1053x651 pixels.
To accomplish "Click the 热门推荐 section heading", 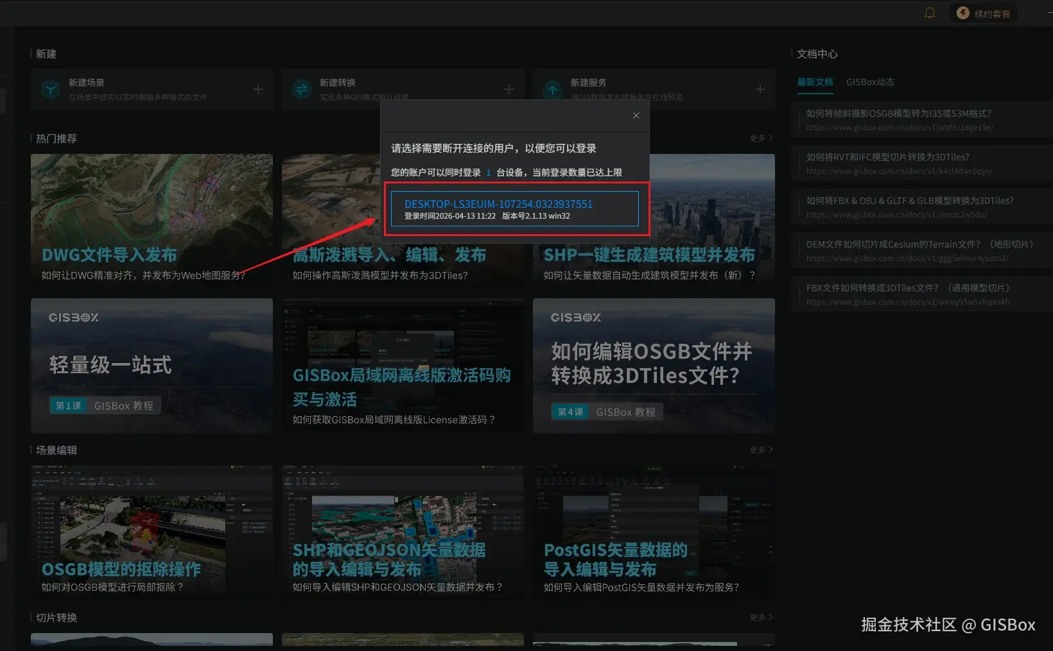I will [x=57, y=139].
